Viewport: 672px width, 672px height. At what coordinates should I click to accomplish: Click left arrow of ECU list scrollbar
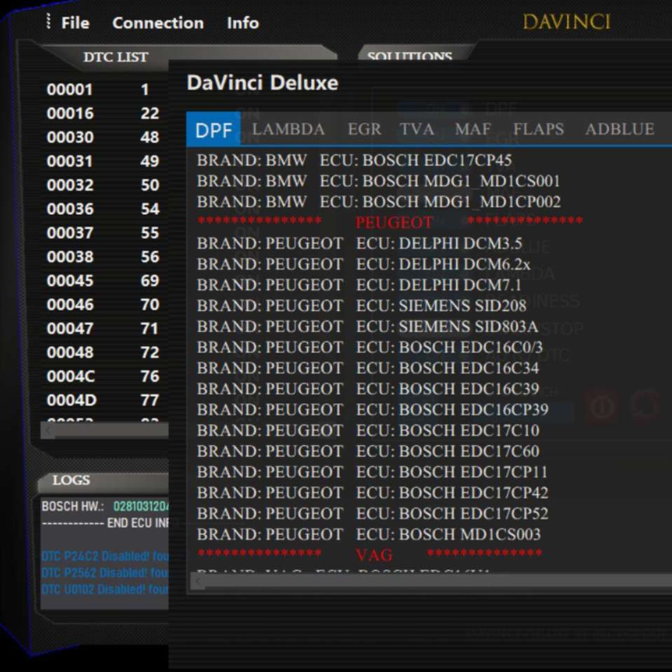198,582
